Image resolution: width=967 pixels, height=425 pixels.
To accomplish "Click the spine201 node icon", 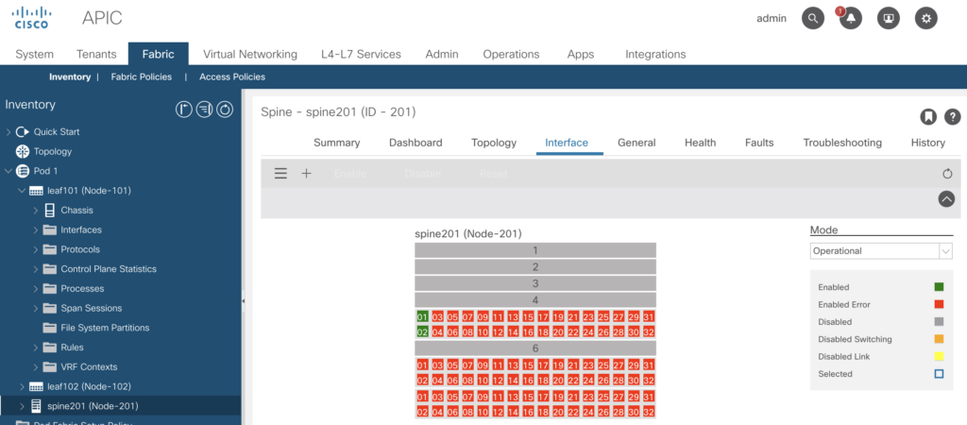I will point(36,406).
